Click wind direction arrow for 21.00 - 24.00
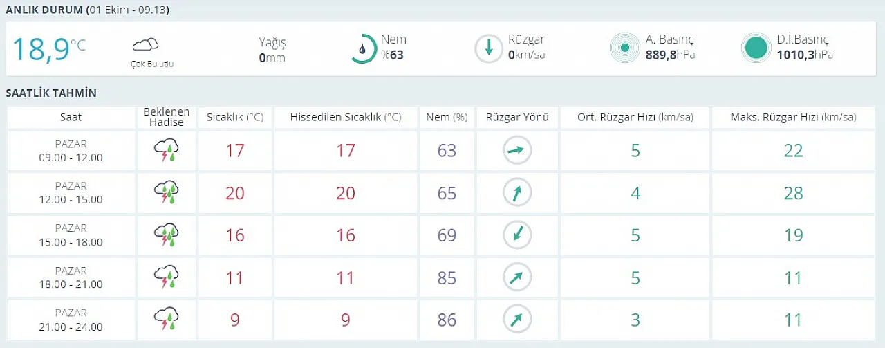885x348 pixels. (x=516, y=320)
